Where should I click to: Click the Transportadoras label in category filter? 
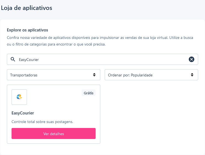tap(24, 75)
